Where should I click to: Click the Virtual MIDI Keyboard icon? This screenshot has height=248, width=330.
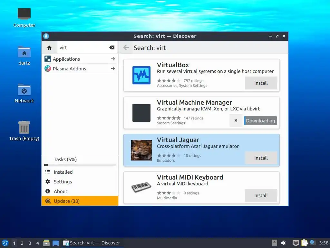[x=141, y=187]
